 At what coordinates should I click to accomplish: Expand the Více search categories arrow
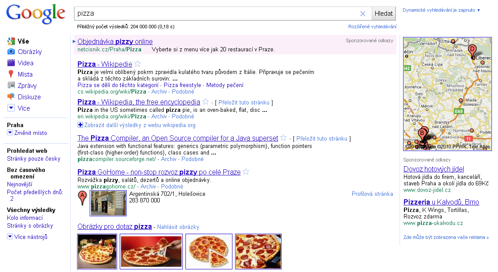(x=11, y=108)
